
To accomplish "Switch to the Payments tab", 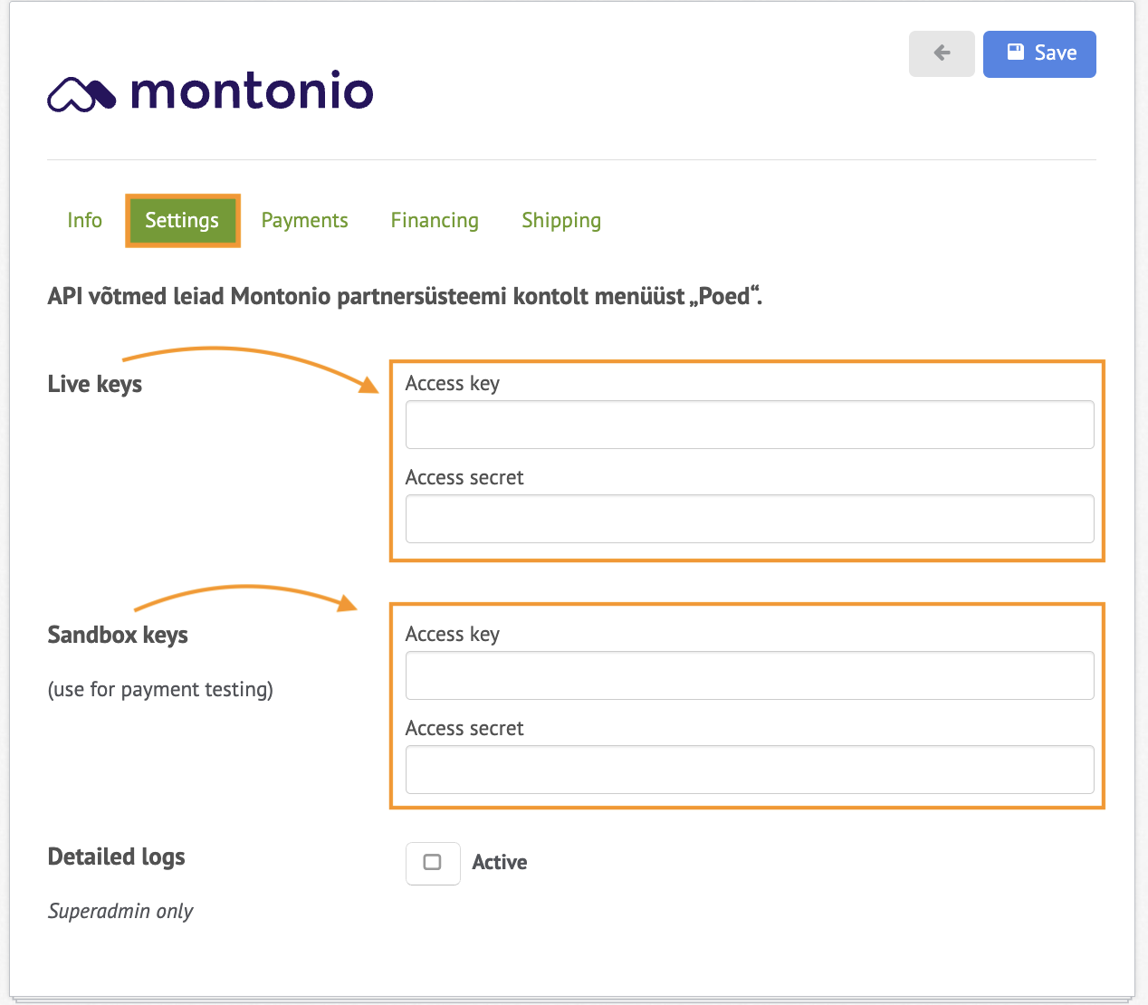I will click(x=304, y=220).
